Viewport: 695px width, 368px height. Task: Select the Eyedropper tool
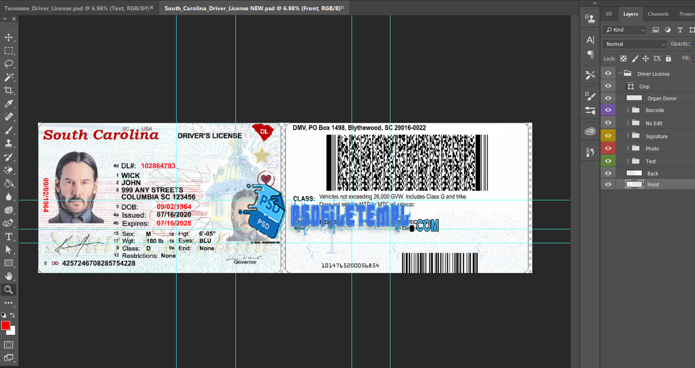pos(9,104)
